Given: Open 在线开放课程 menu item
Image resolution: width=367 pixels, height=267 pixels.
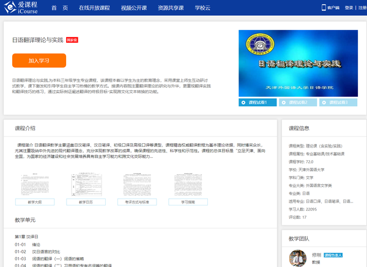Looking at the screenshot, I should (x=94, y=8).
